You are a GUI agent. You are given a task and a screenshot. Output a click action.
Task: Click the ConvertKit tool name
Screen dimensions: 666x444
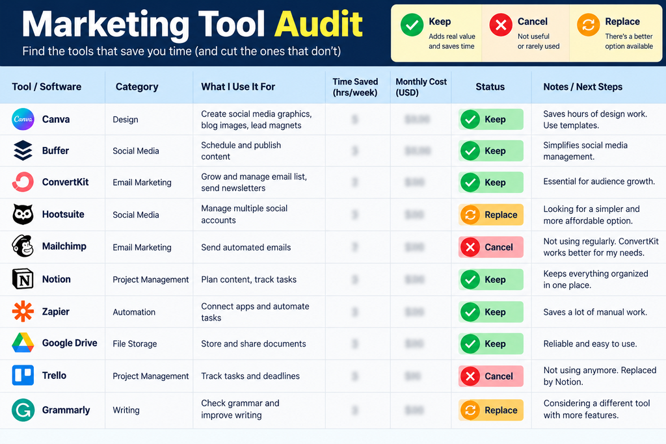pos(66,182)
